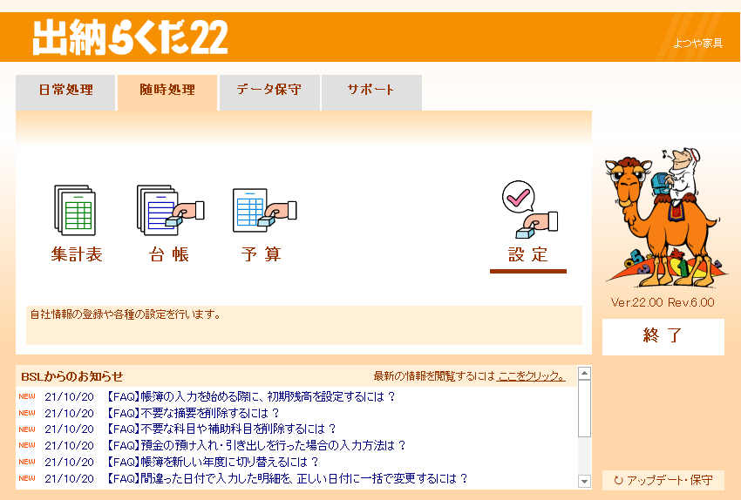Open the 台帳 ledger icon
This screenshot has width=741, height=500.
click(169, 223)
